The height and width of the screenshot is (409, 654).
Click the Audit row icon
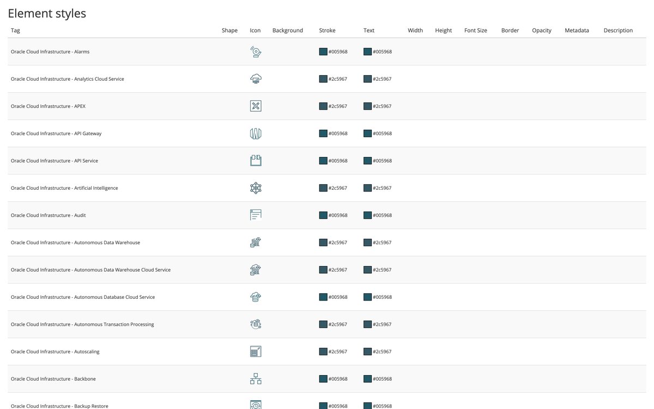coord(256,215)
